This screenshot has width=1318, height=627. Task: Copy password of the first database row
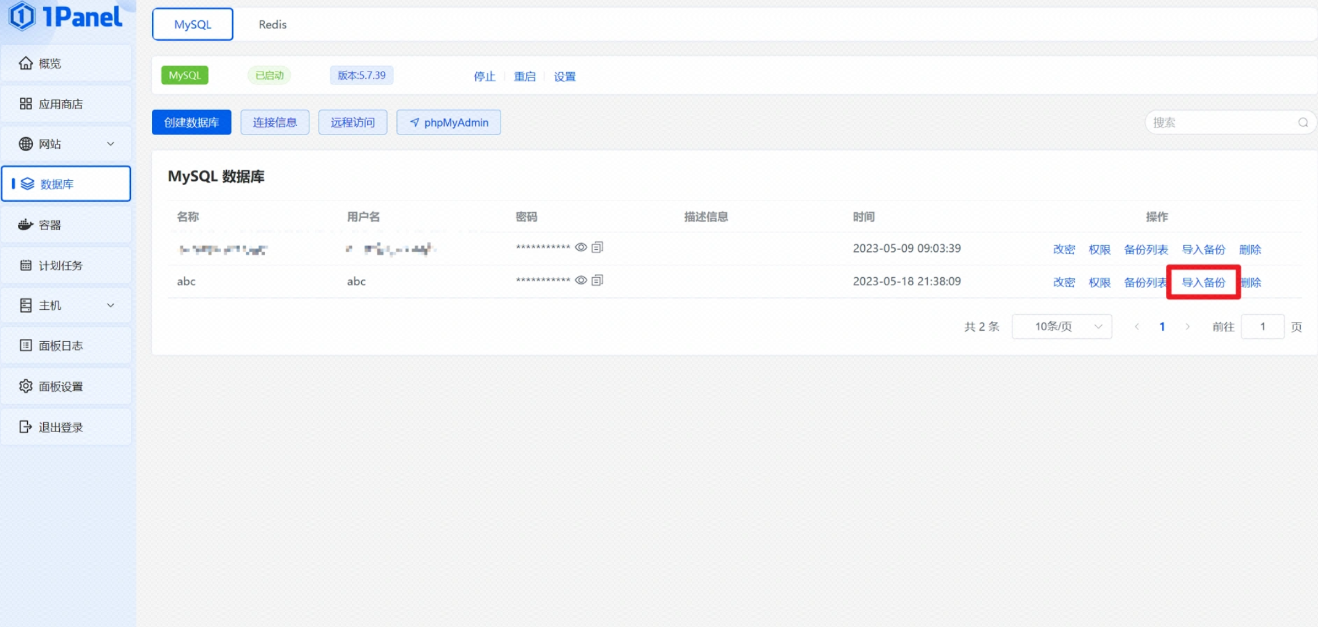pos(597,247)
